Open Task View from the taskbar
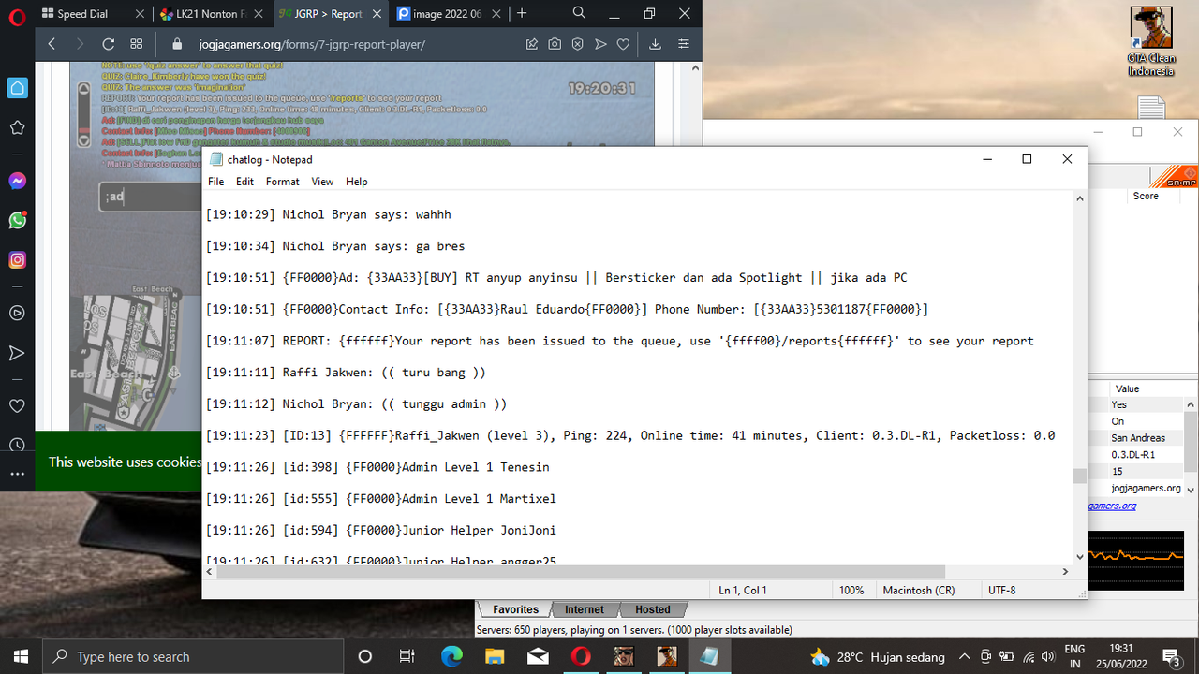This screenshot has width=1199, height=674. pos(407,656)
